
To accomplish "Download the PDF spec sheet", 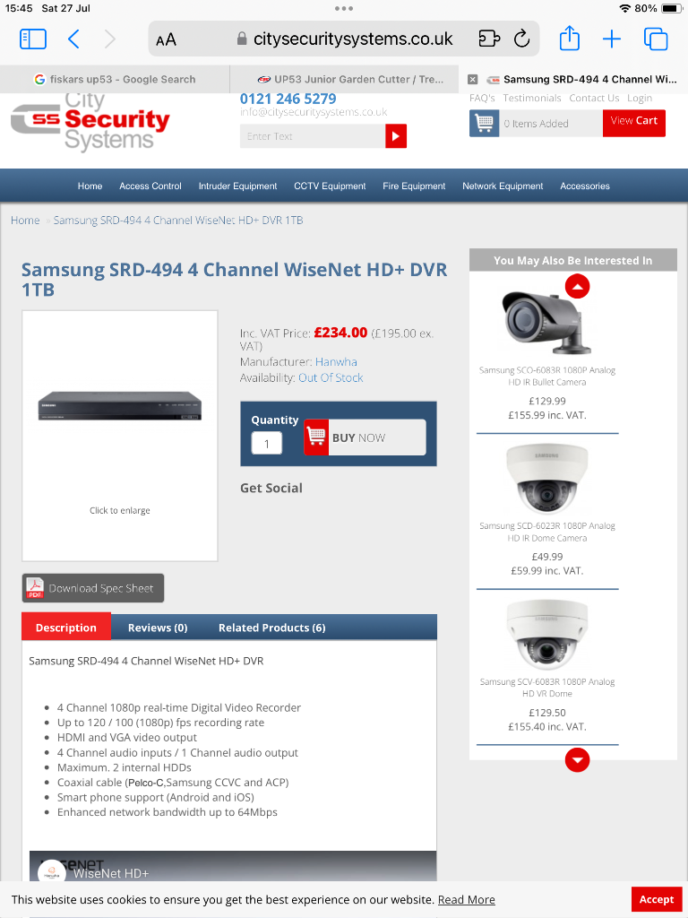I will pyautogui.click(x=93, y=588).
